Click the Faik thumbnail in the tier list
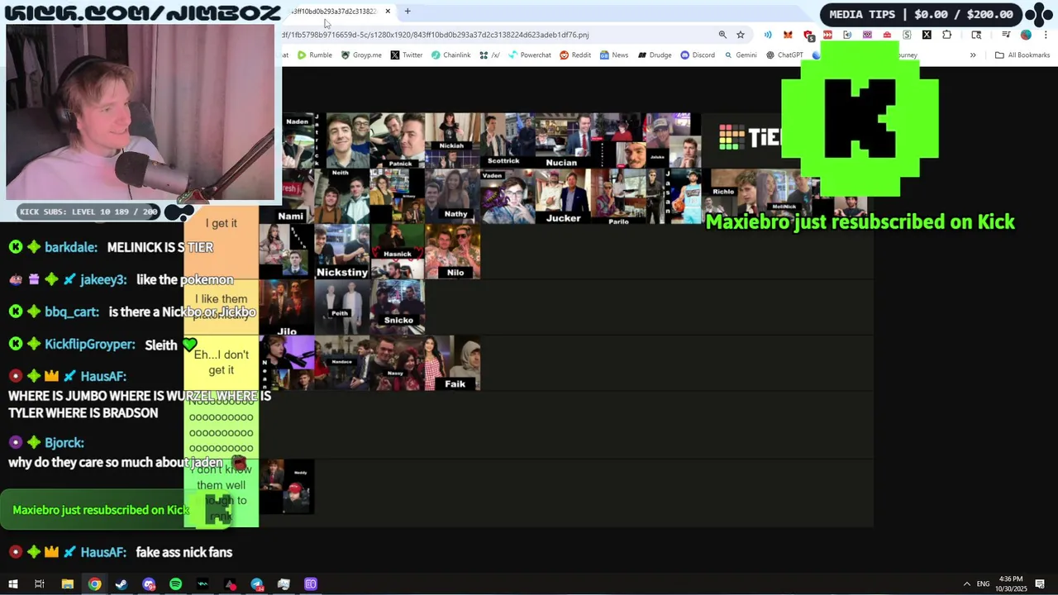The width and height of the screenshot is (1058, 595). click(453, 364)
